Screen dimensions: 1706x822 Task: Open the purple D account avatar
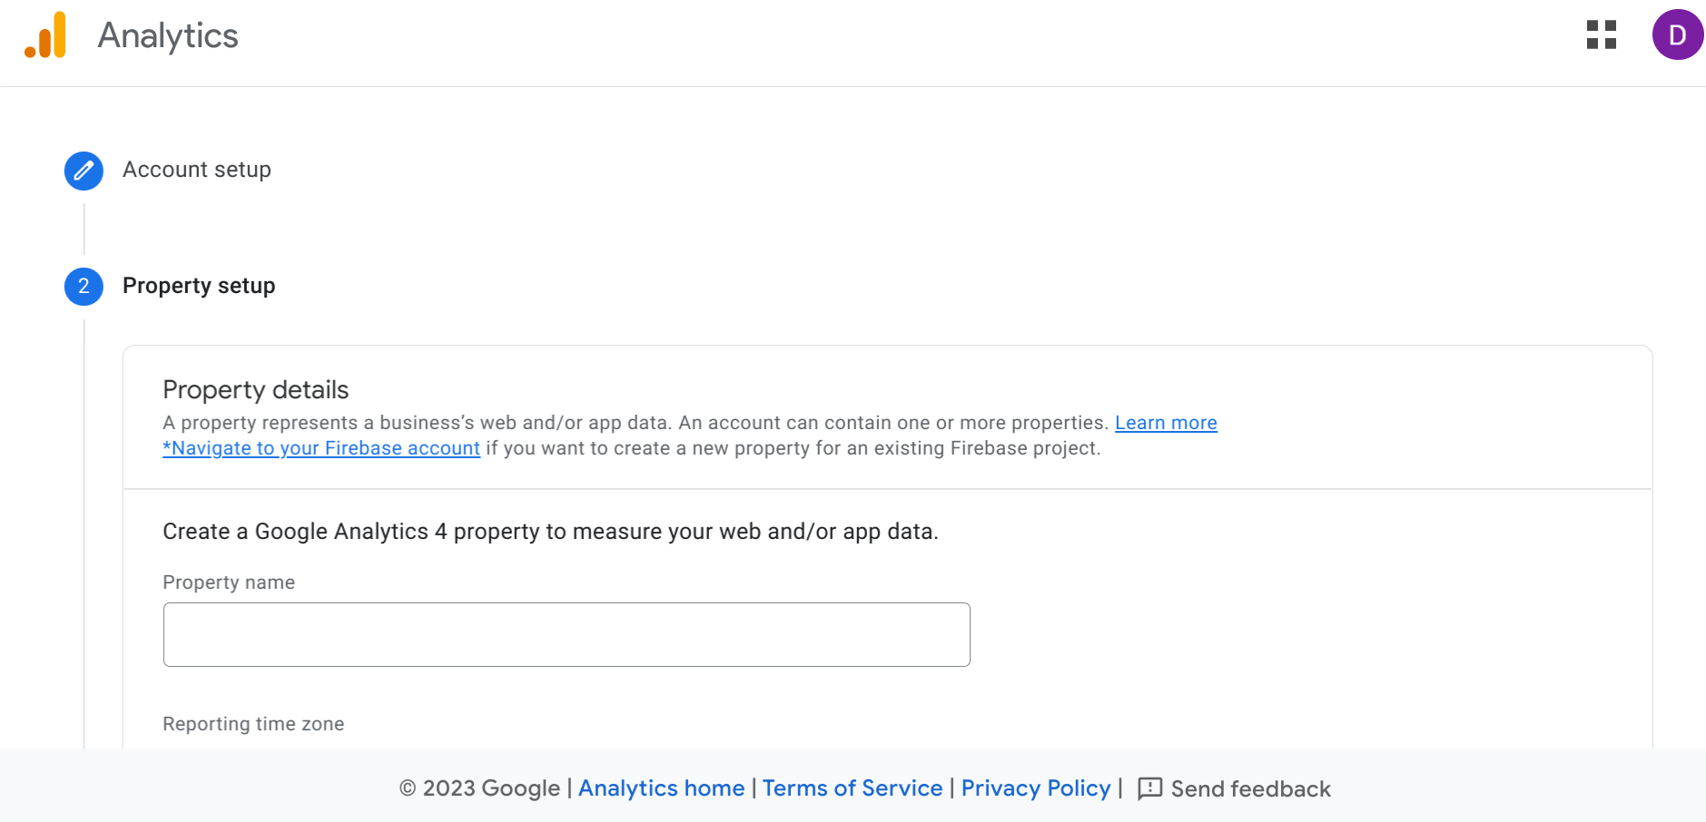coord(1677,35)
